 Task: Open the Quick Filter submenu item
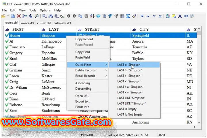pos(88,65)
